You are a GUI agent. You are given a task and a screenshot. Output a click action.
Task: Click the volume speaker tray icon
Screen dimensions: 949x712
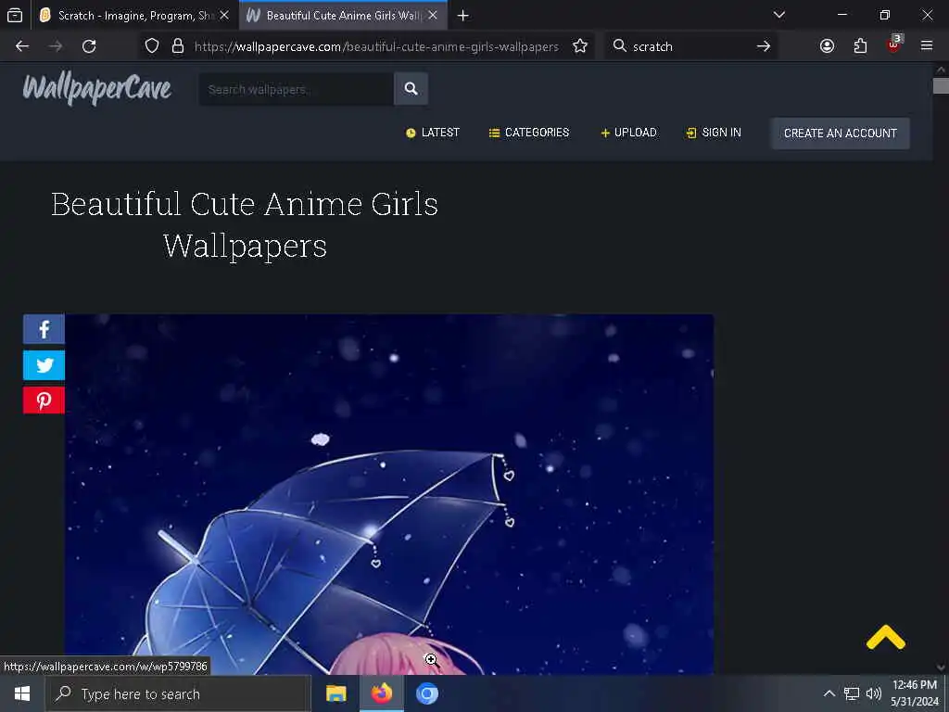click(x=873, y=693)
